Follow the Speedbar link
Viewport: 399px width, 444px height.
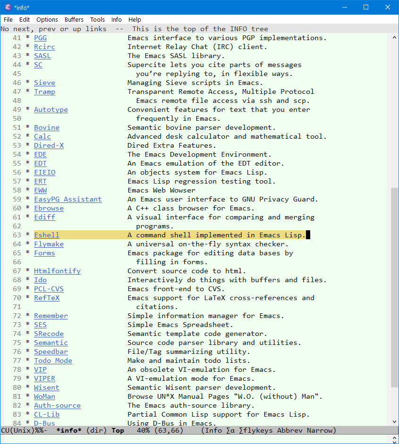pyautogui.click(x=51, y=352)
